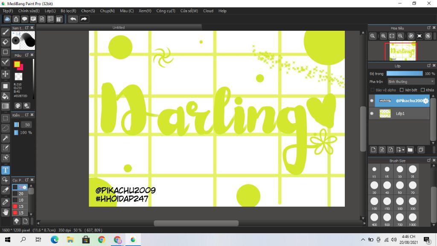
Task: Click the Undo arrow
Action: [73, 19]
